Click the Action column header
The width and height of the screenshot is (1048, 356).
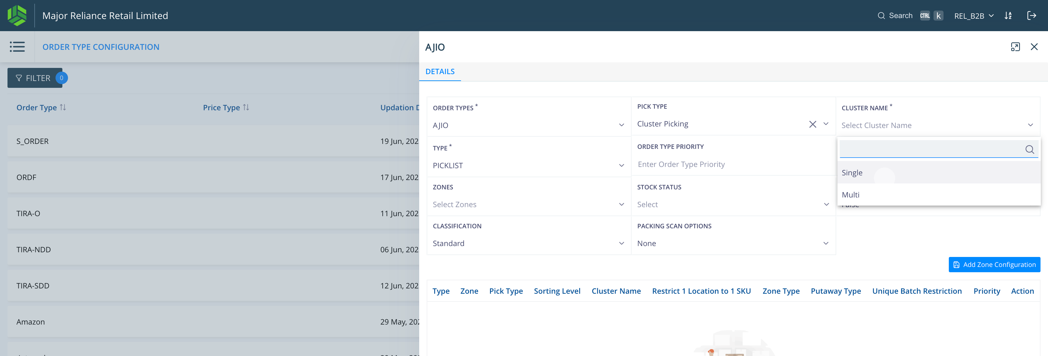click(1022, 291)
